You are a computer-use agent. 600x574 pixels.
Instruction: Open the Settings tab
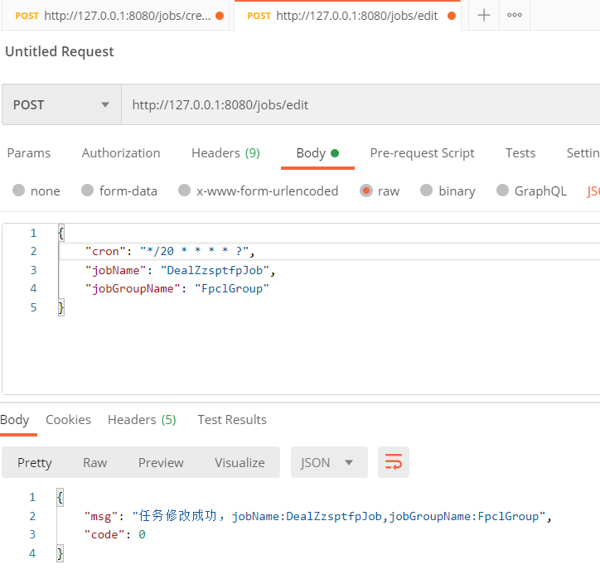tap(583, 153)
